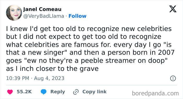Open the Janel Comeau display name
Image resolution: width=183 pixels, height=99 pixels.
click(42, 9)
